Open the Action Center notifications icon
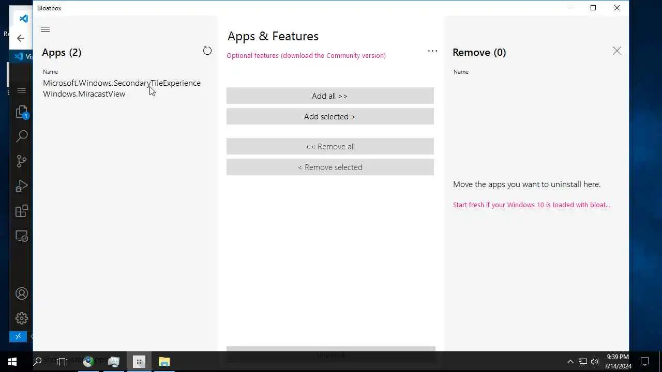The width and height of the screenshot is (662, 372). (x=645, y=362)
